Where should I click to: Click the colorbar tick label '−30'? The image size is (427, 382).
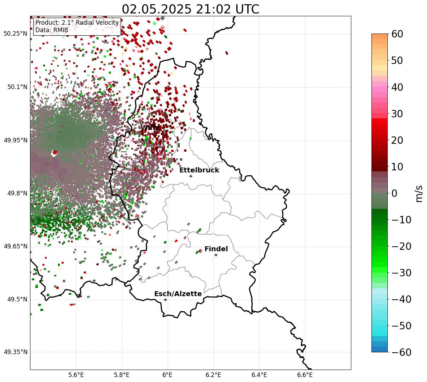coord(402,273)
